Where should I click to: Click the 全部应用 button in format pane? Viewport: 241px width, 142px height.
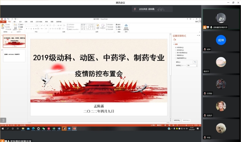(177, 120)
